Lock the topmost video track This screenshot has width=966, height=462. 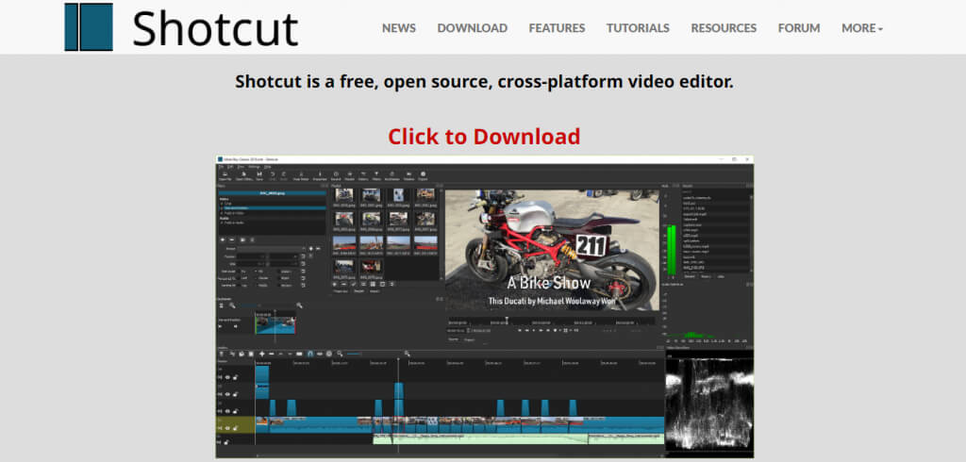tap(235, 377)
